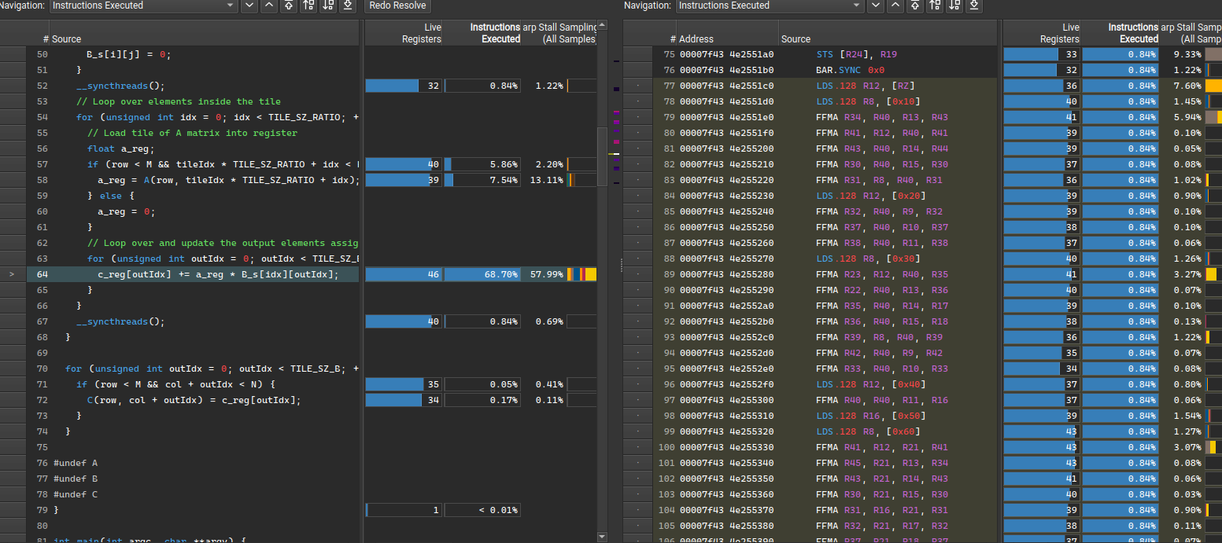This screenshot has height=543, width=1222.
Task: Sort by Live Registers in source pane
Action: (x=421, y=33)
